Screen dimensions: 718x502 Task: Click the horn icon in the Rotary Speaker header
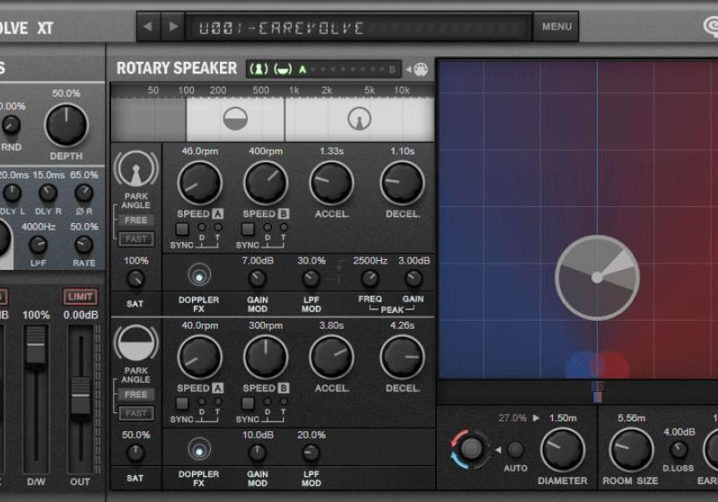259,69
